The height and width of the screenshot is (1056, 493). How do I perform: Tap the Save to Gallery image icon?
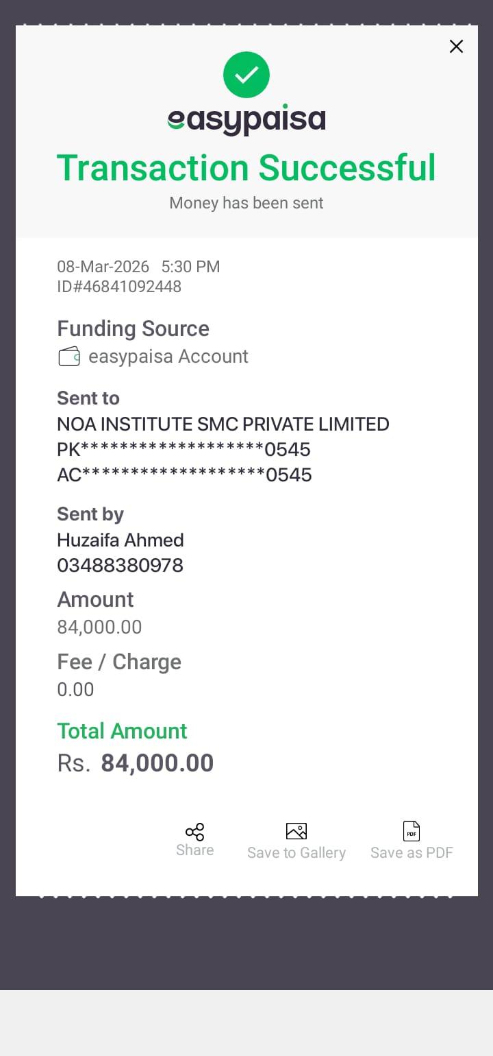click(x=296, y=832)
